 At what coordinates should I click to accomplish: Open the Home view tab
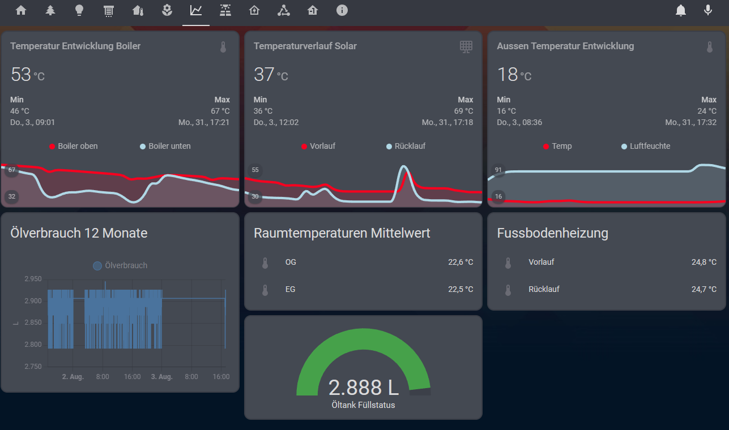(21, 10)
